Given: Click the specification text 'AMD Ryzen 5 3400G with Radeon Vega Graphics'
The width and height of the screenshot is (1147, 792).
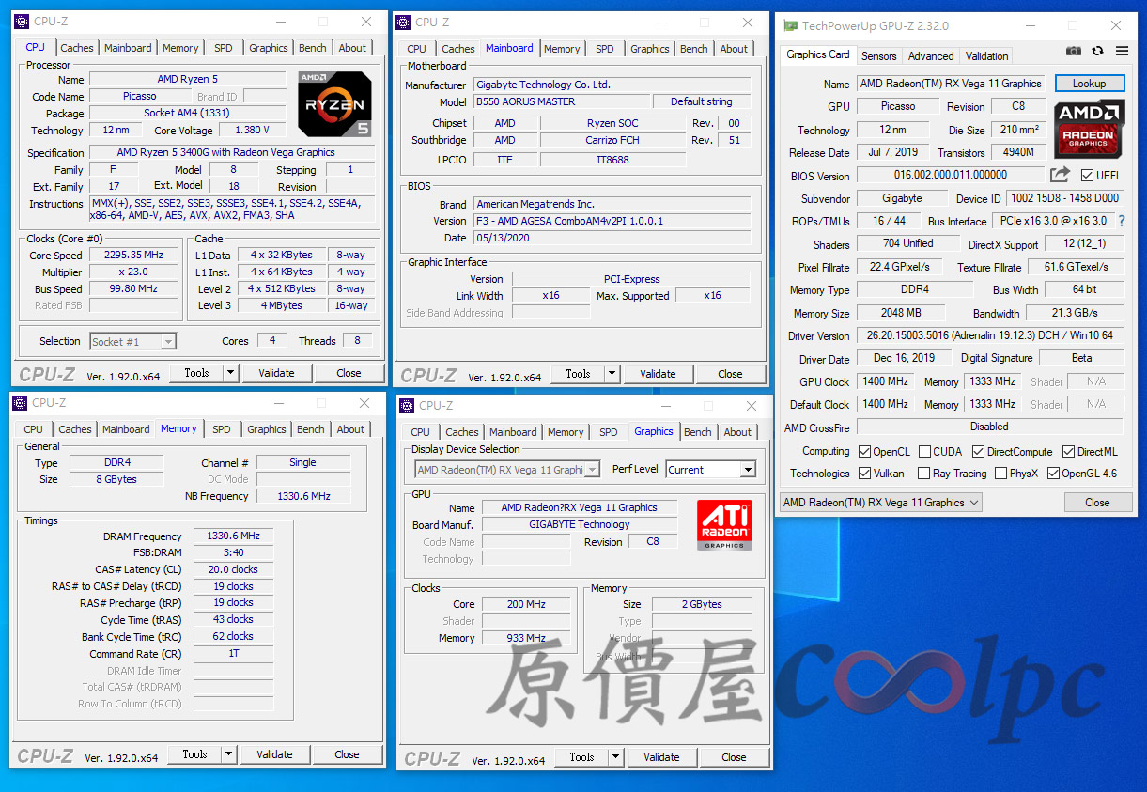Looking at the screenshot, I should point(226,152).
